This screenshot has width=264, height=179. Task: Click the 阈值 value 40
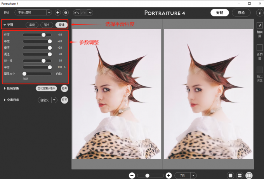61,54
